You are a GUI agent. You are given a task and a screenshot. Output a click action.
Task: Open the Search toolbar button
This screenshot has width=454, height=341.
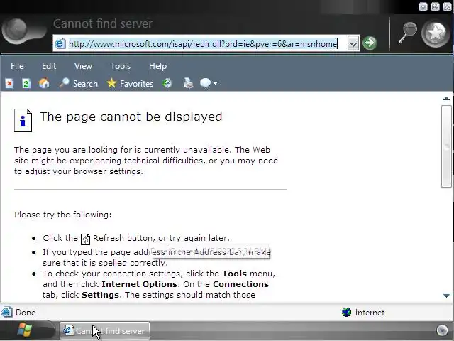(x=78, y=84)
